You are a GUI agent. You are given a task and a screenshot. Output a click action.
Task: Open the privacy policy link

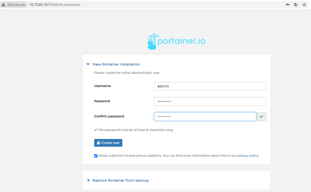[248, 156]
